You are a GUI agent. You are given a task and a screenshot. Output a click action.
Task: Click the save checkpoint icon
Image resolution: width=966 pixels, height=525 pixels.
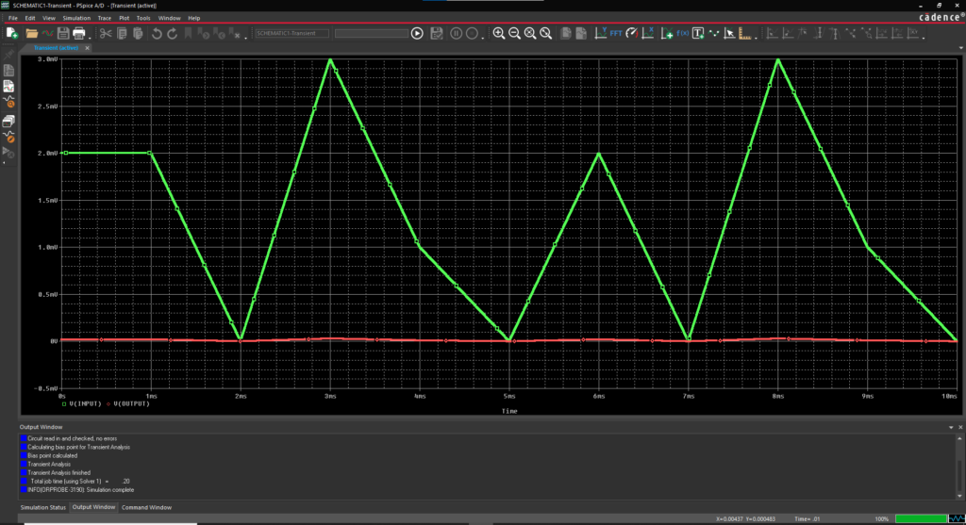coord(437,33)
